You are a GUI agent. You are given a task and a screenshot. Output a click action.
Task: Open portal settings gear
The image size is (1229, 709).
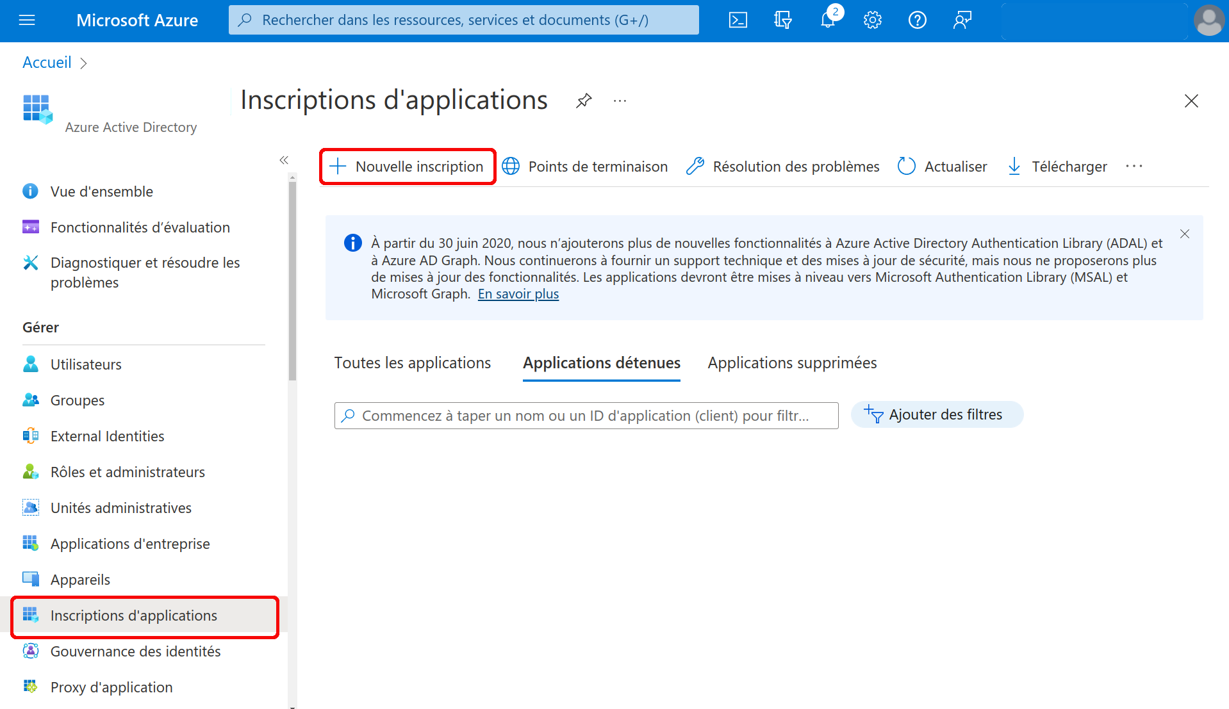click(873, 20)
